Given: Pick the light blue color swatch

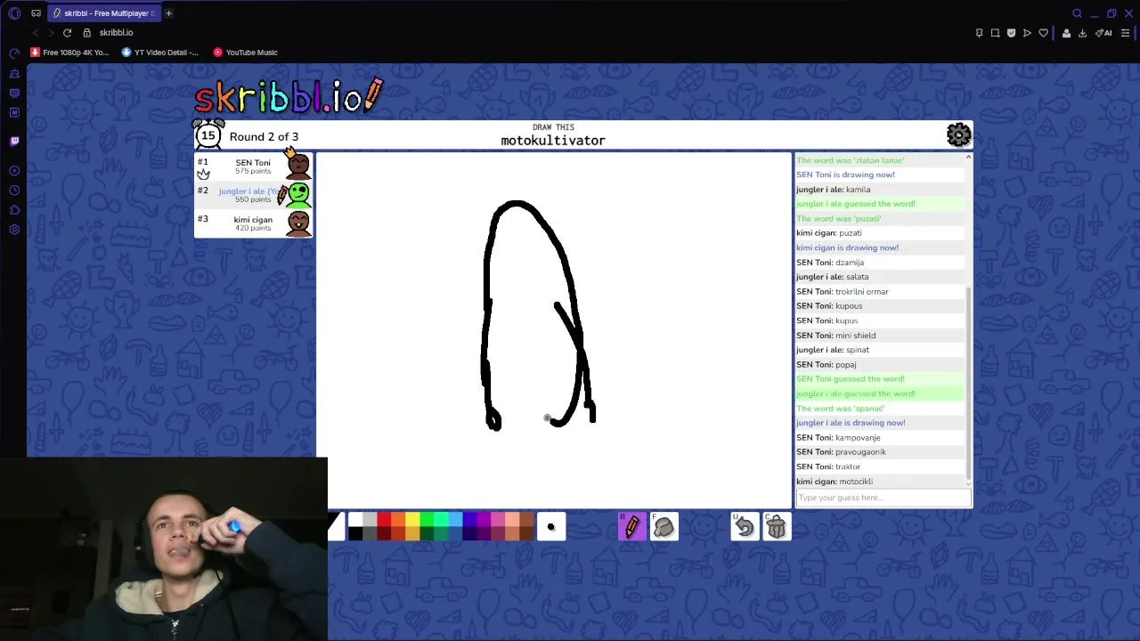Looking at the screenshot, I should [455, 519].
